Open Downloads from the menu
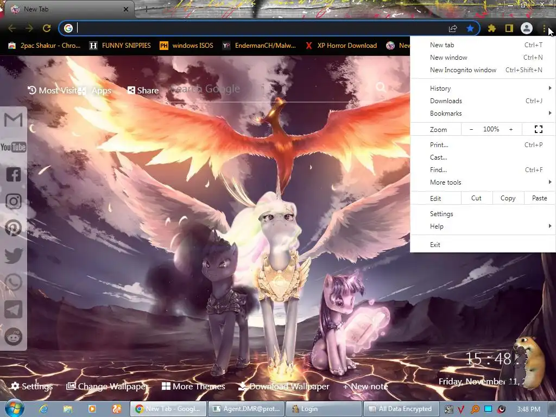 point(483,101)
